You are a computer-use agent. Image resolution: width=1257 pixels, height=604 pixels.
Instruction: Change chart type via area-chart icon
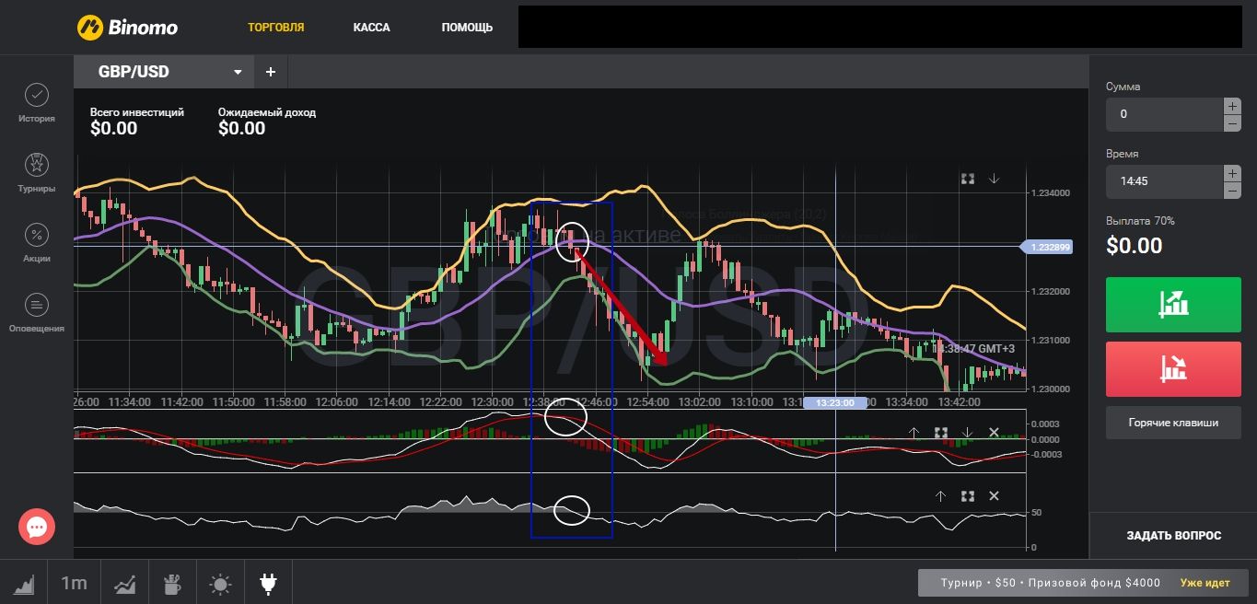25,583
